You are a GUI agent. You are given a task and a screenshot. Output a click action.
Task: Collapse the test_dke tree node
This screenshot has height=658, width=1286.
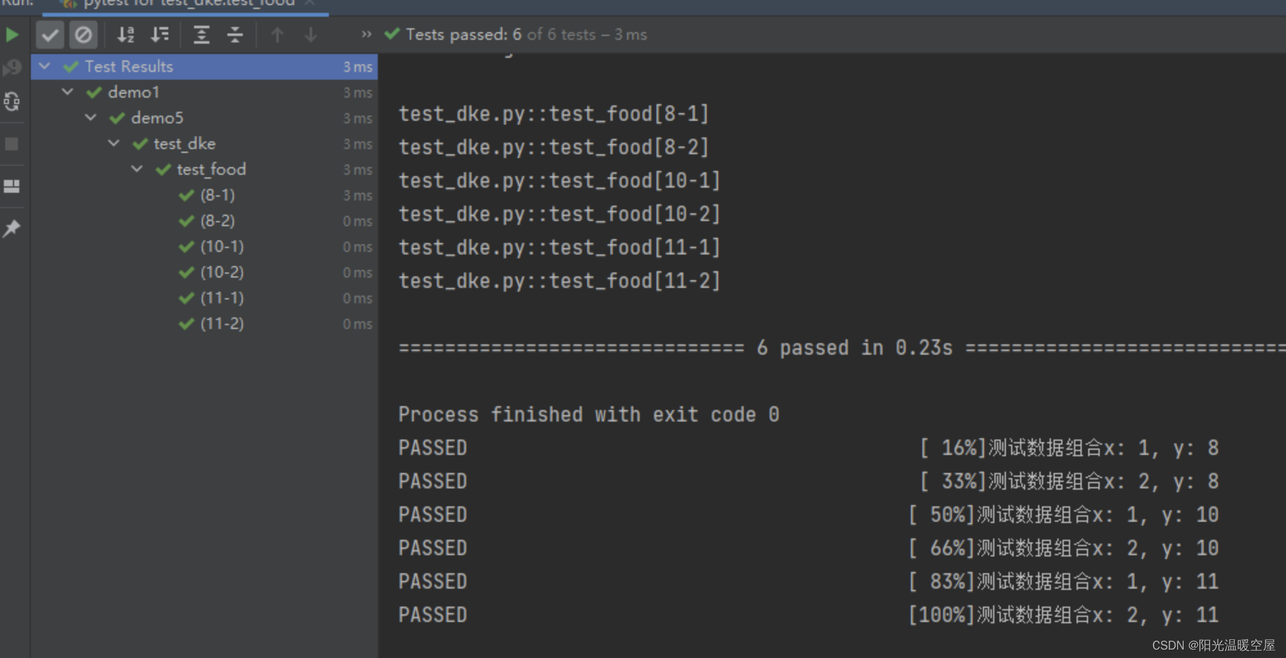pyautogui.click(x=114, y=143)
